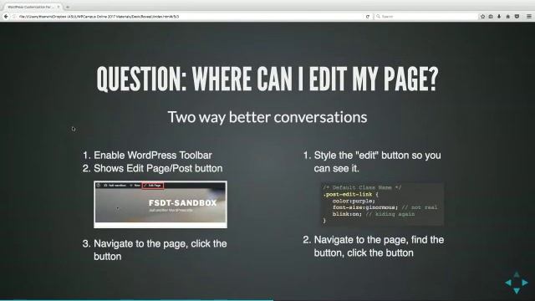Open the Firefox hamburger menu
The height and width of the screenshot is (301, 535).
[x=529, y=17]
